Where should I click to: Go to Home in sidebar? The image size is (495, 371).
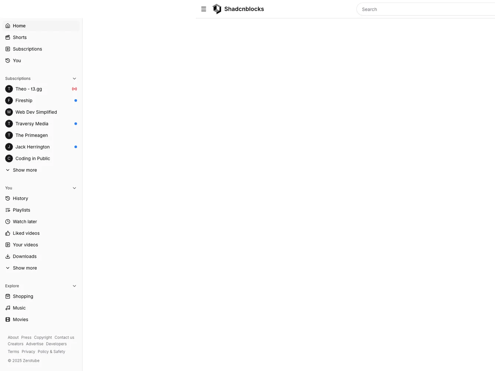tap(19, 26)
